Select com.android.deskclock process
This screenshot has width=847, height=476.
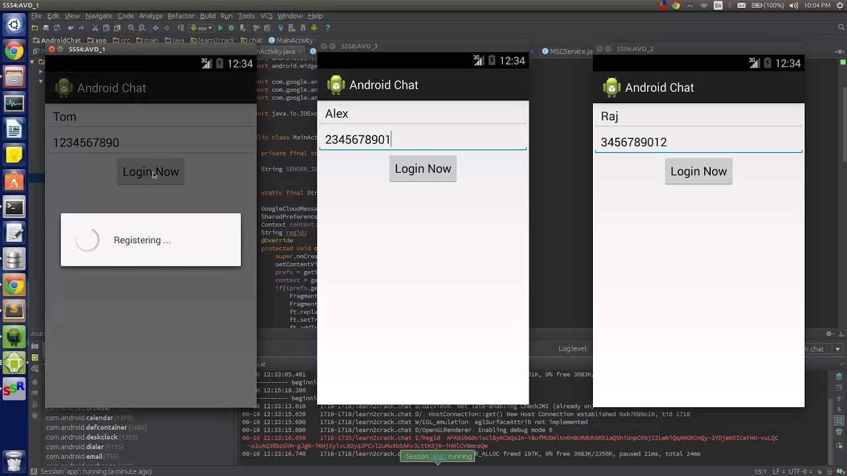click(x=91, y=437)
